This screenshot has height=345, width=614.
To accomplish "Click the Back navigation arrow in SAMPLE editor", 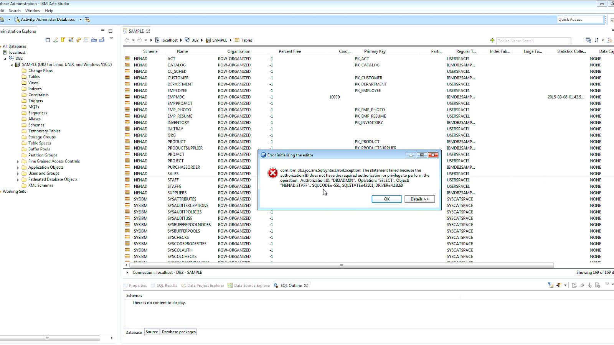I will [127, 40].
